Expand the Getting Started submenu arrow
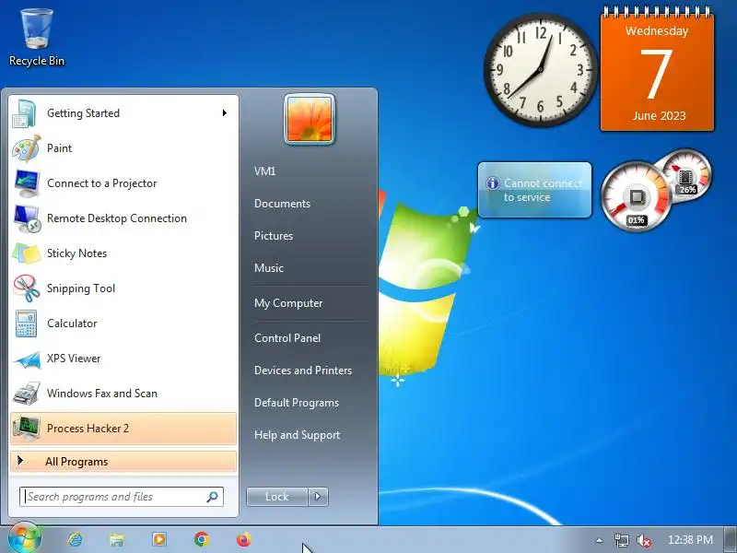Screen dimensions: 737x553 [225, 112]
